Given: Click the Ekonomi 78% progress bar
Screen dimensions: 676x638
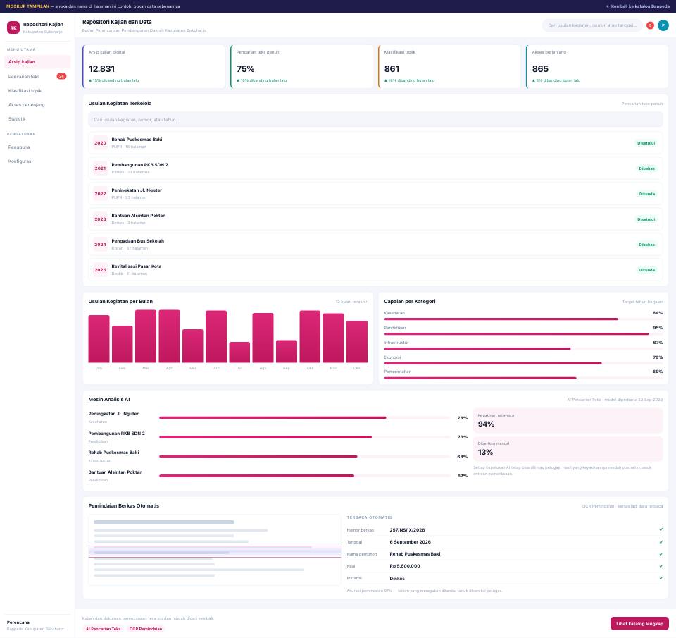Looking at the screenshot, I should pos(523,364).
